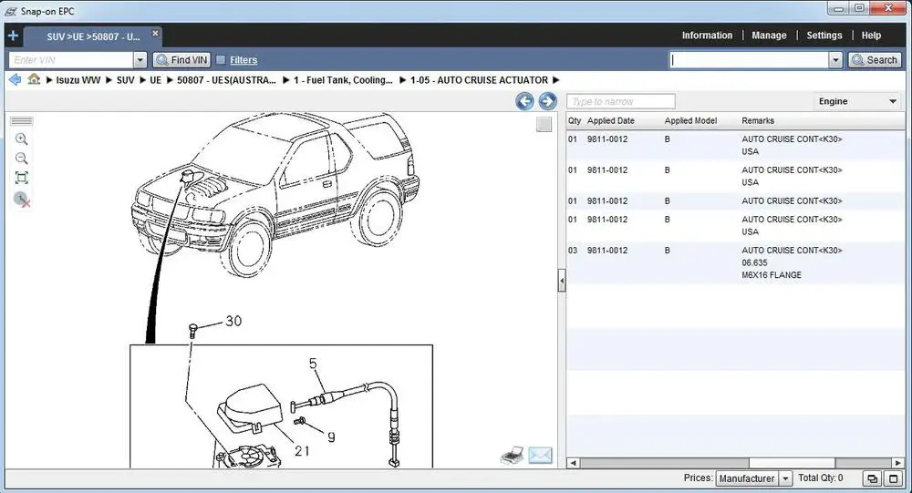Open the Manage menu
The height and width of the screenshot is (493, 912).
coord(769,36)
